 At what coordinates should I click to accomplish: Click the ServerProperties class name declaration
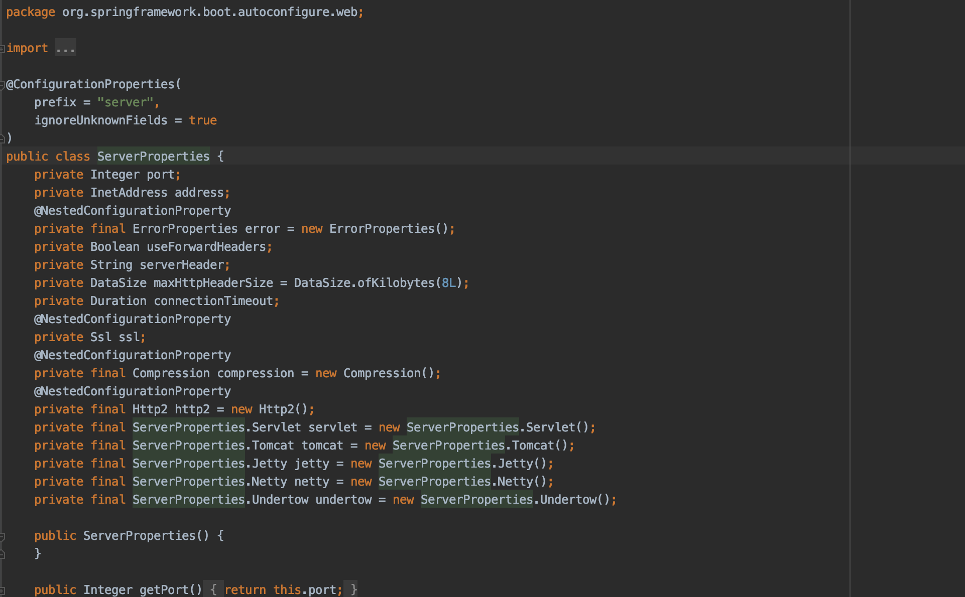pos(153,157)
